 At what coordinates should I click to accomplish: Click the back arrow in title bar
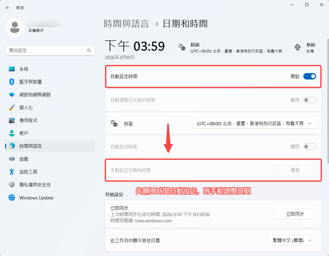[8, 8]
